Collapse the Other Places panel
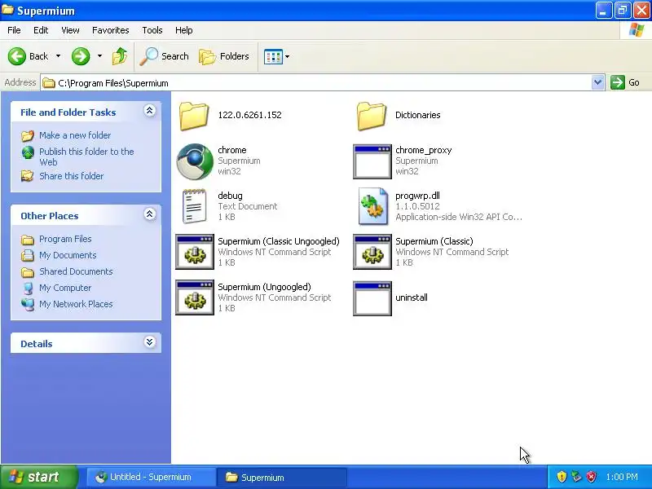 [150, 214]
